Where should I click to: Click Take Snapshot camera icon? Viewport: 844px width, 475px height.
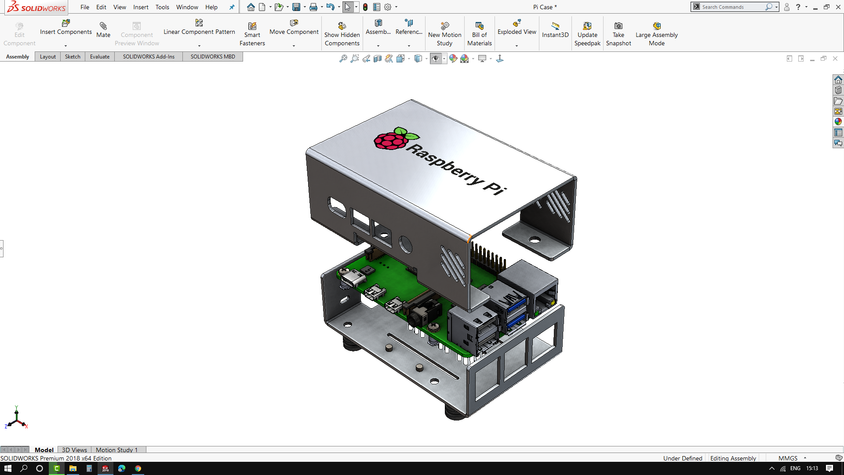coord(618,26)
